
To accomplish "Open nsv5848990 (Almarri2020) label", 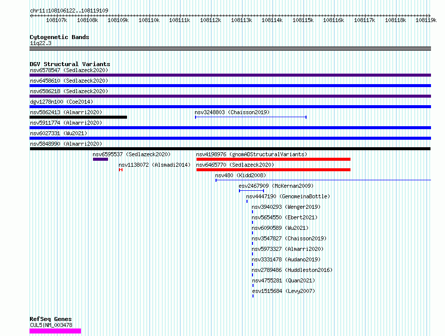I will pos(66,144).
